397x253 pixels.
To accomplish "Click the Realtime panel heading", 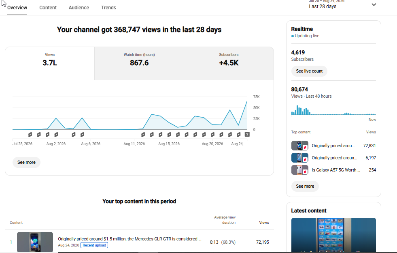I will [302, 29].
